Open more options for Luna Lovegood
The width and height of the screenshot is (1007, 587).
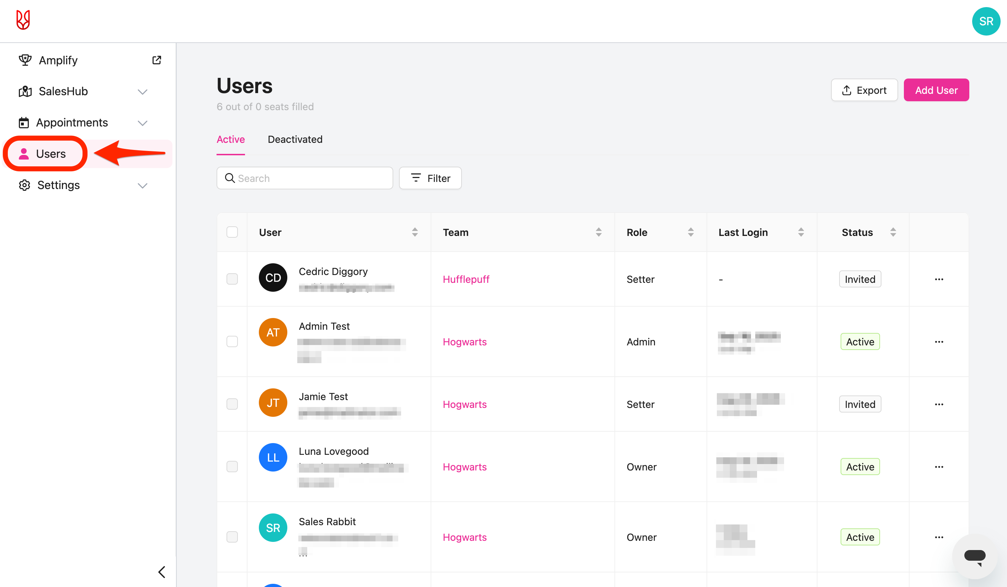939,467
